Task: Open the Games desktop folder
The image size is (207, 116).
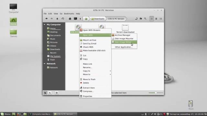Action: click(14, 33)
